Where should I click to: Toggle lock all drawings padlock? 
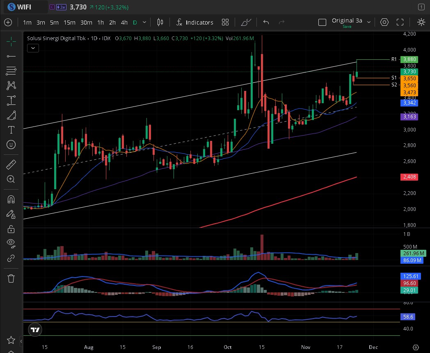pyautogui.click(x=11, y=229)
